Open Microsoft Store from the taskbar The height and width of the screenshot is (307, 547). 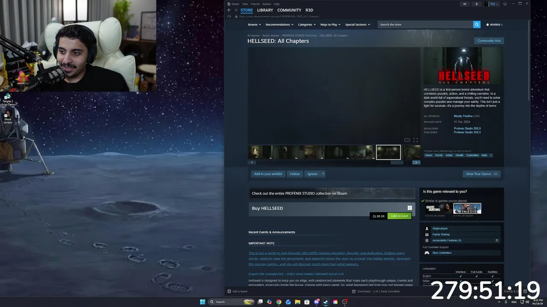[x=307, y=302]
